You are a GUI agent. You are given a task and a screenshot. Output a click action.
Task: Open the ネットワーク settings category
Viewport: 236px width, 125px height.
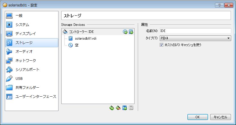click(32, 61)
